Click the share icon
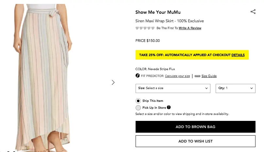The height and width of the screenshot is (152, 264). coord(253,12)
